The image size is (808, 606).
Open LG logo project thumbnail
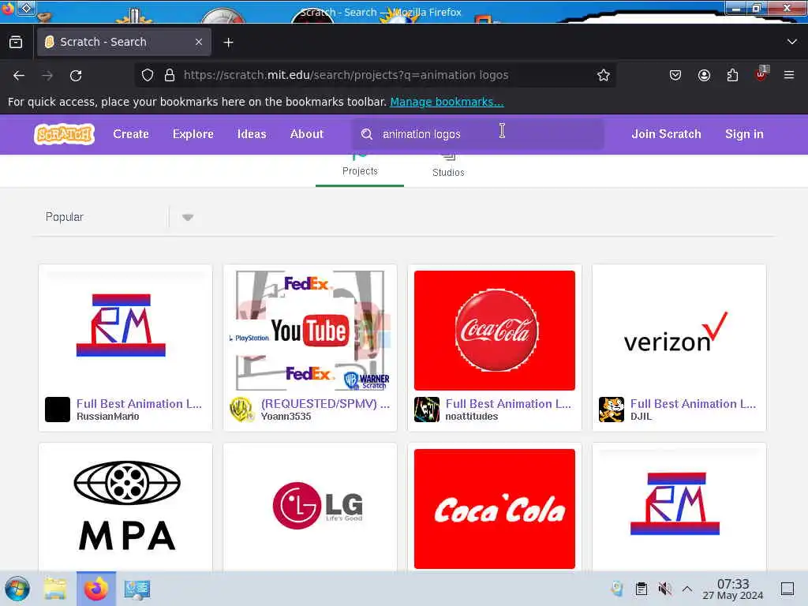pyautogui.click(x=309, y=509)
